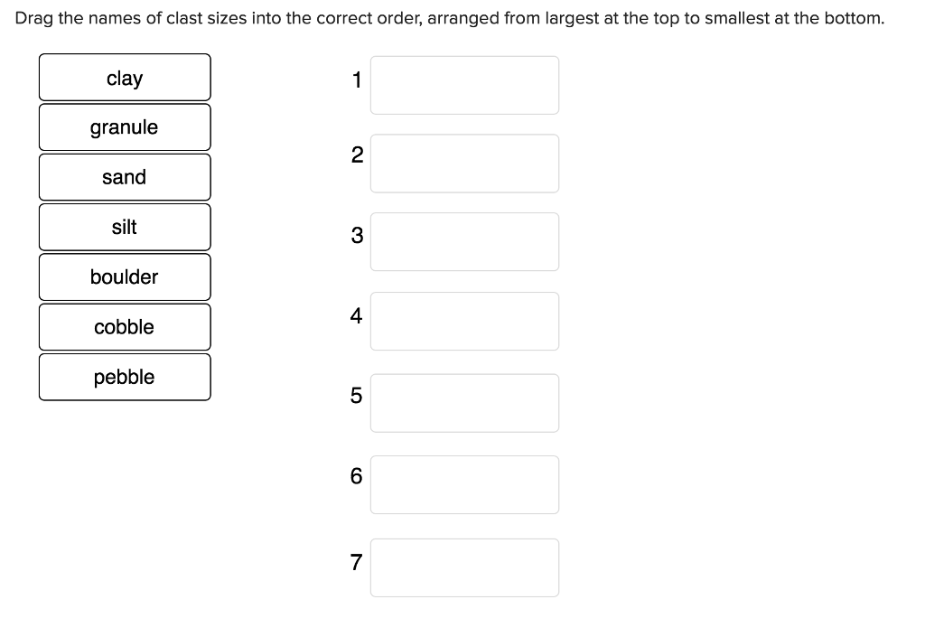Click the label for position 1

click(x=356, y=80)
